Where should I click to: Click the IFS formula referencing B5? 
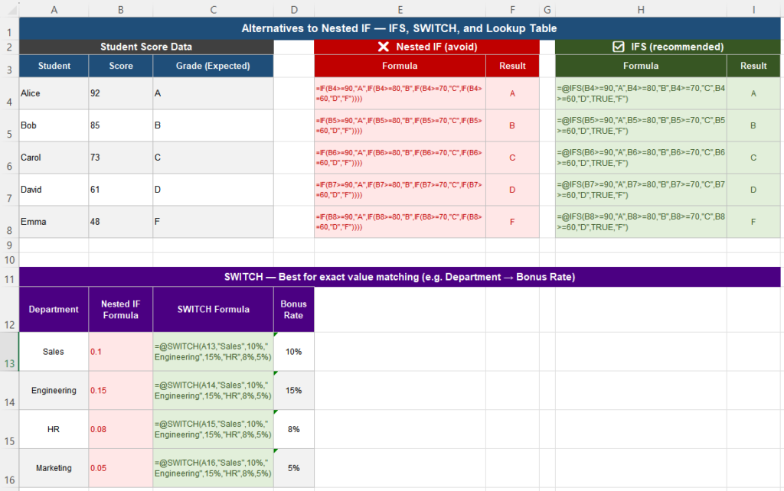point(641,125)
